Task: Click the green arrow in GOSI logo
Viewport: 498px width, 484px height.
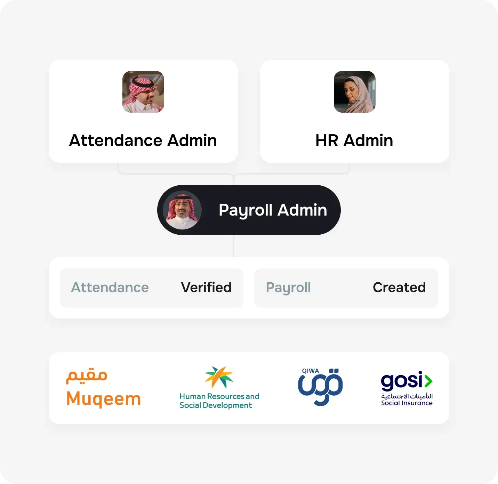Action: [x=428, y=381]
